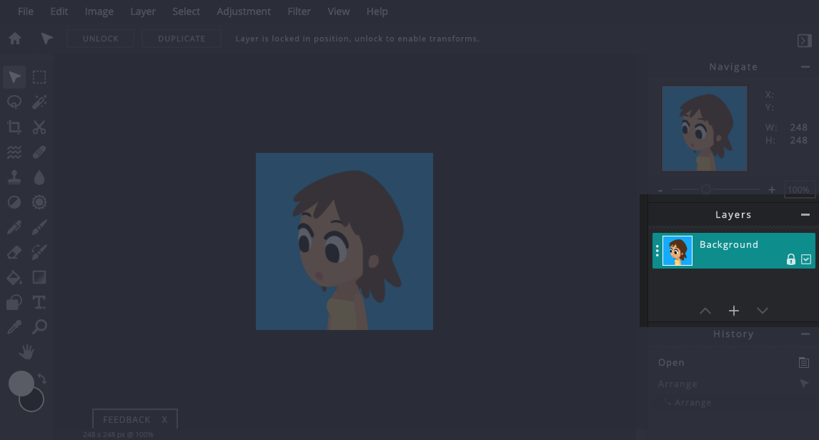Viewport: 819px width, 440px height.
Task: Click the Home icon
Action: 15,39
